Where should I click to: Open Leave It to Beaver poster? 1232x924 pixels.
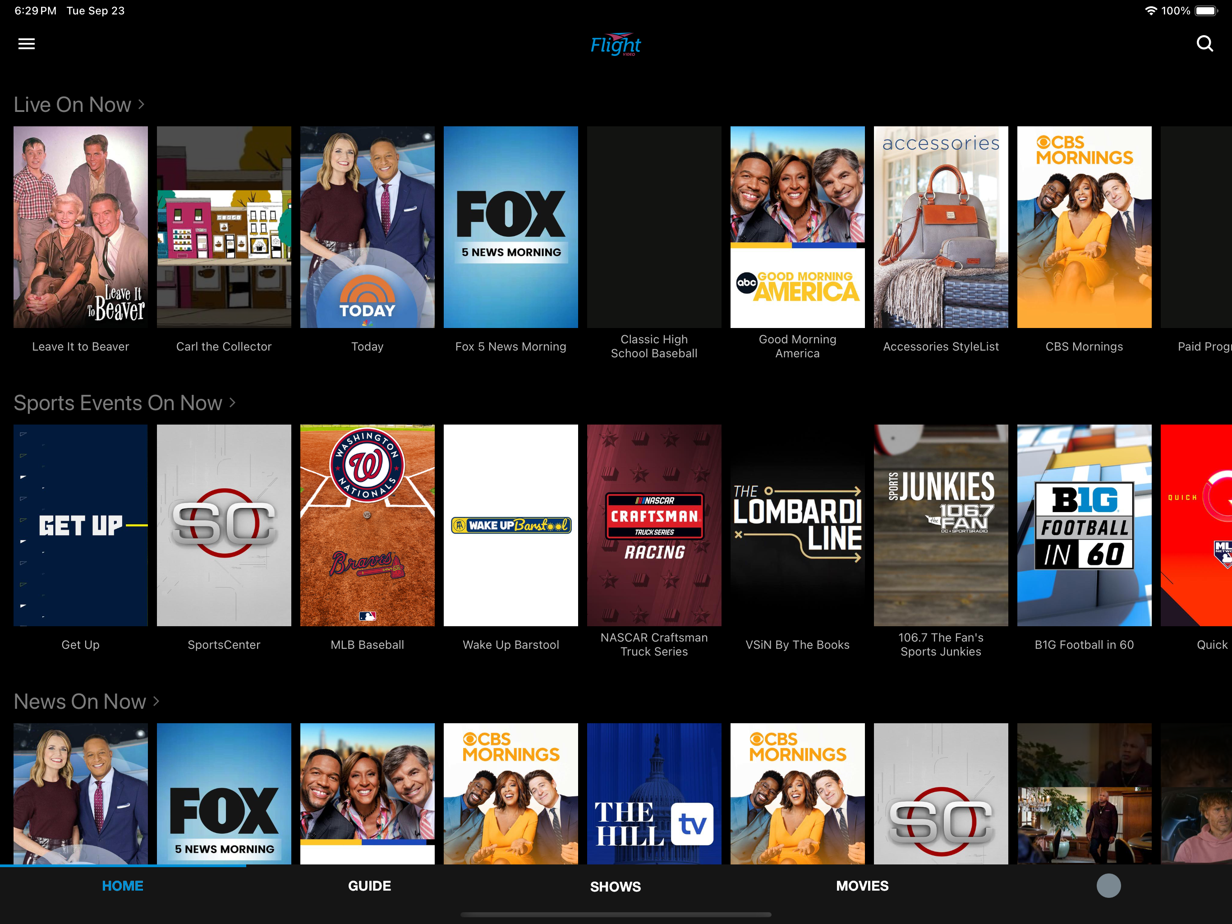pos(81,227)
